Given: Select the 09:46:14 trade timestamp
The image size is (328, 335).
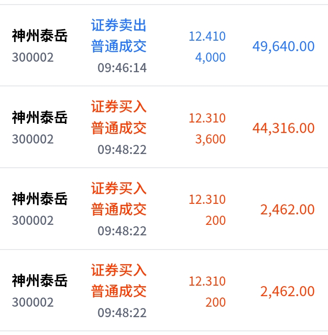Looking at the screenshot, I should tap(122, 68).
